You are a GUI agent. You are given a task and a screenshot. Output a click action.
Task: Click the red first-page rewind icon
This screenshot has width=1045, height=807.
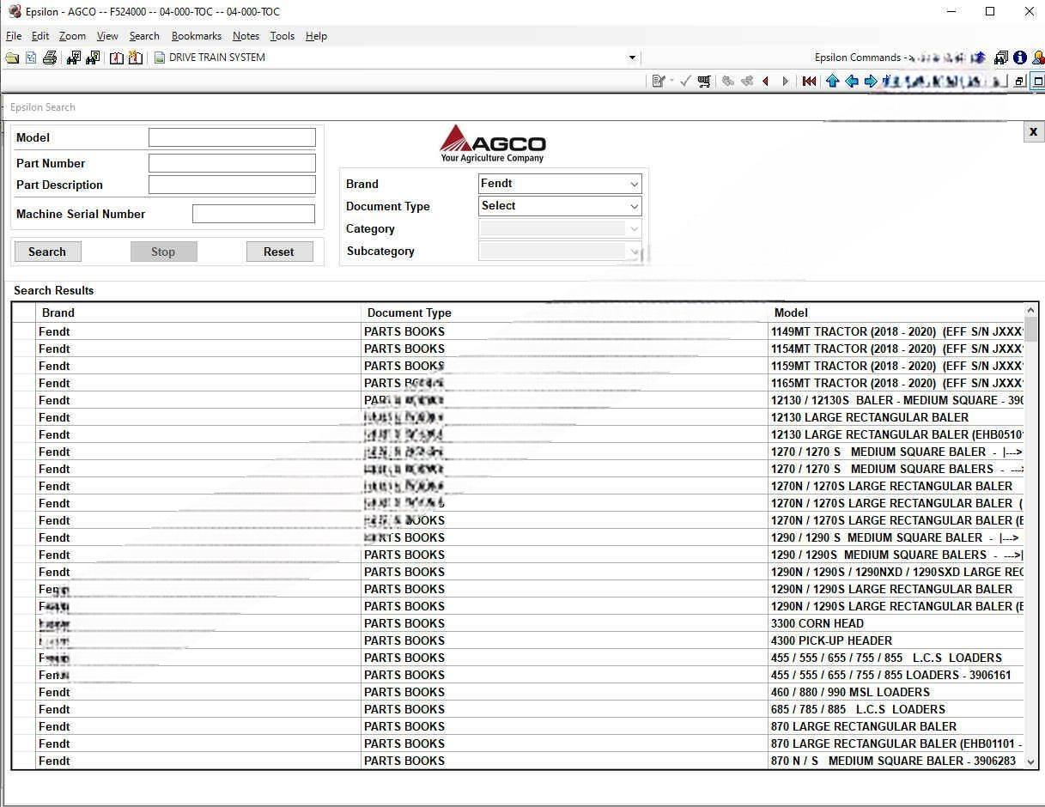coord(809,81)
